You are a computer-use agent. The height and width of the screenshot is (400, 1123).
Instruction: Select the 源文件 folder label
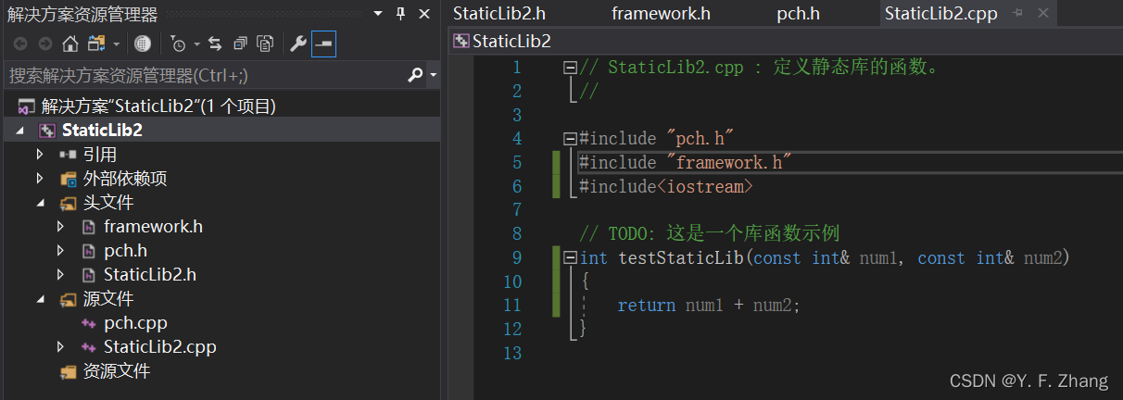tap(108, 299)
